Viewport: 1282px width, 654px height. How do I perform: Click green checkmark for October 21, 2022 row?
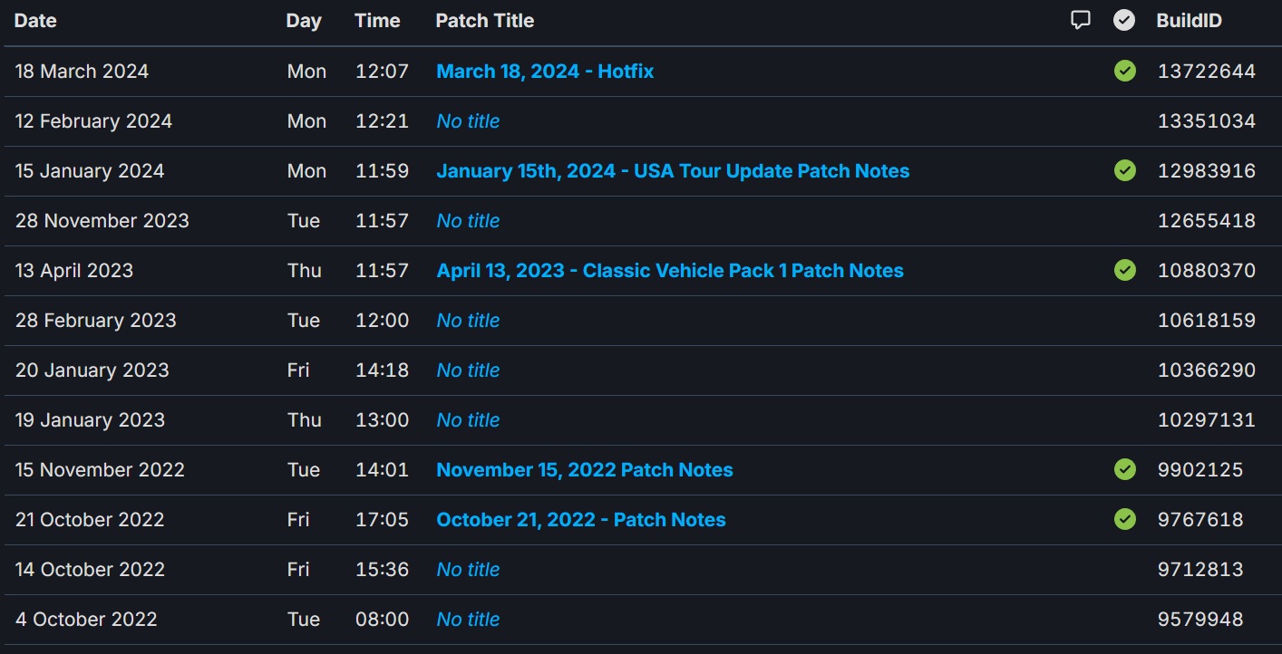coord(1125,520)
